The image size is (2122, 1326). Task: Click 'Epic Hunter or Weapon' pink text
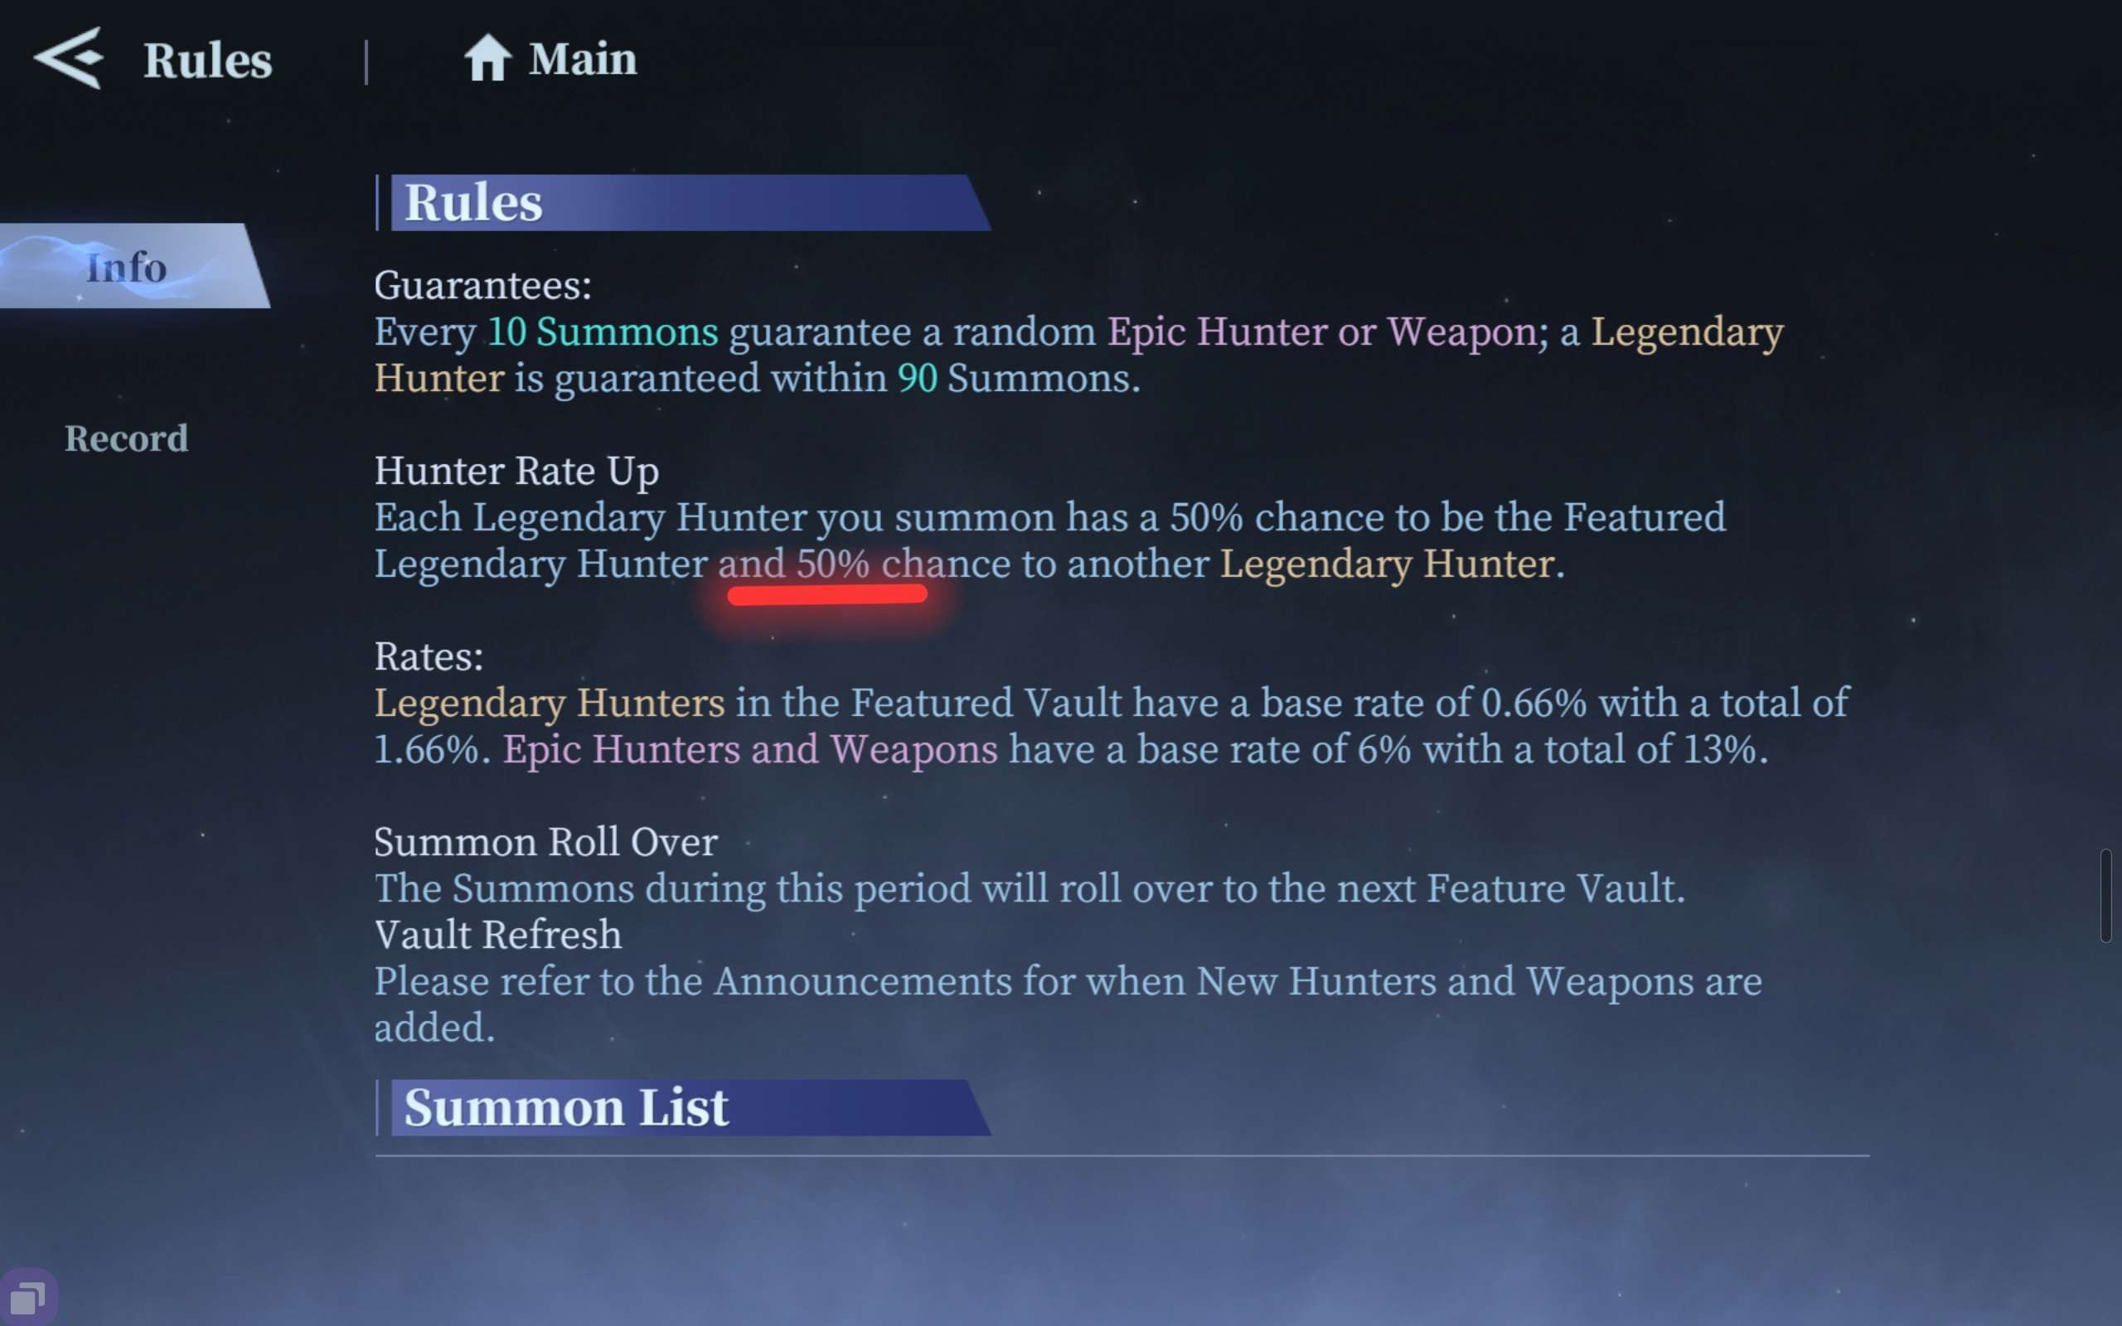[x=1321, y=332]
